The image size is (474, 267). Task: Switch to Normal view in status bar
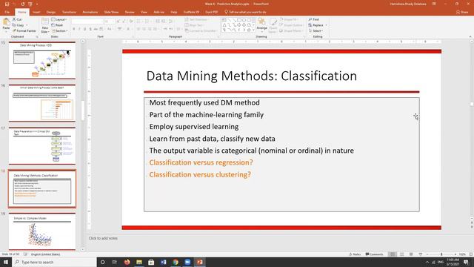pos(393,254)
